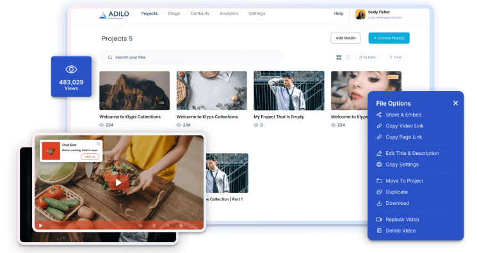Click the views eye icon under My Project That Is Empty

[256, 125]
